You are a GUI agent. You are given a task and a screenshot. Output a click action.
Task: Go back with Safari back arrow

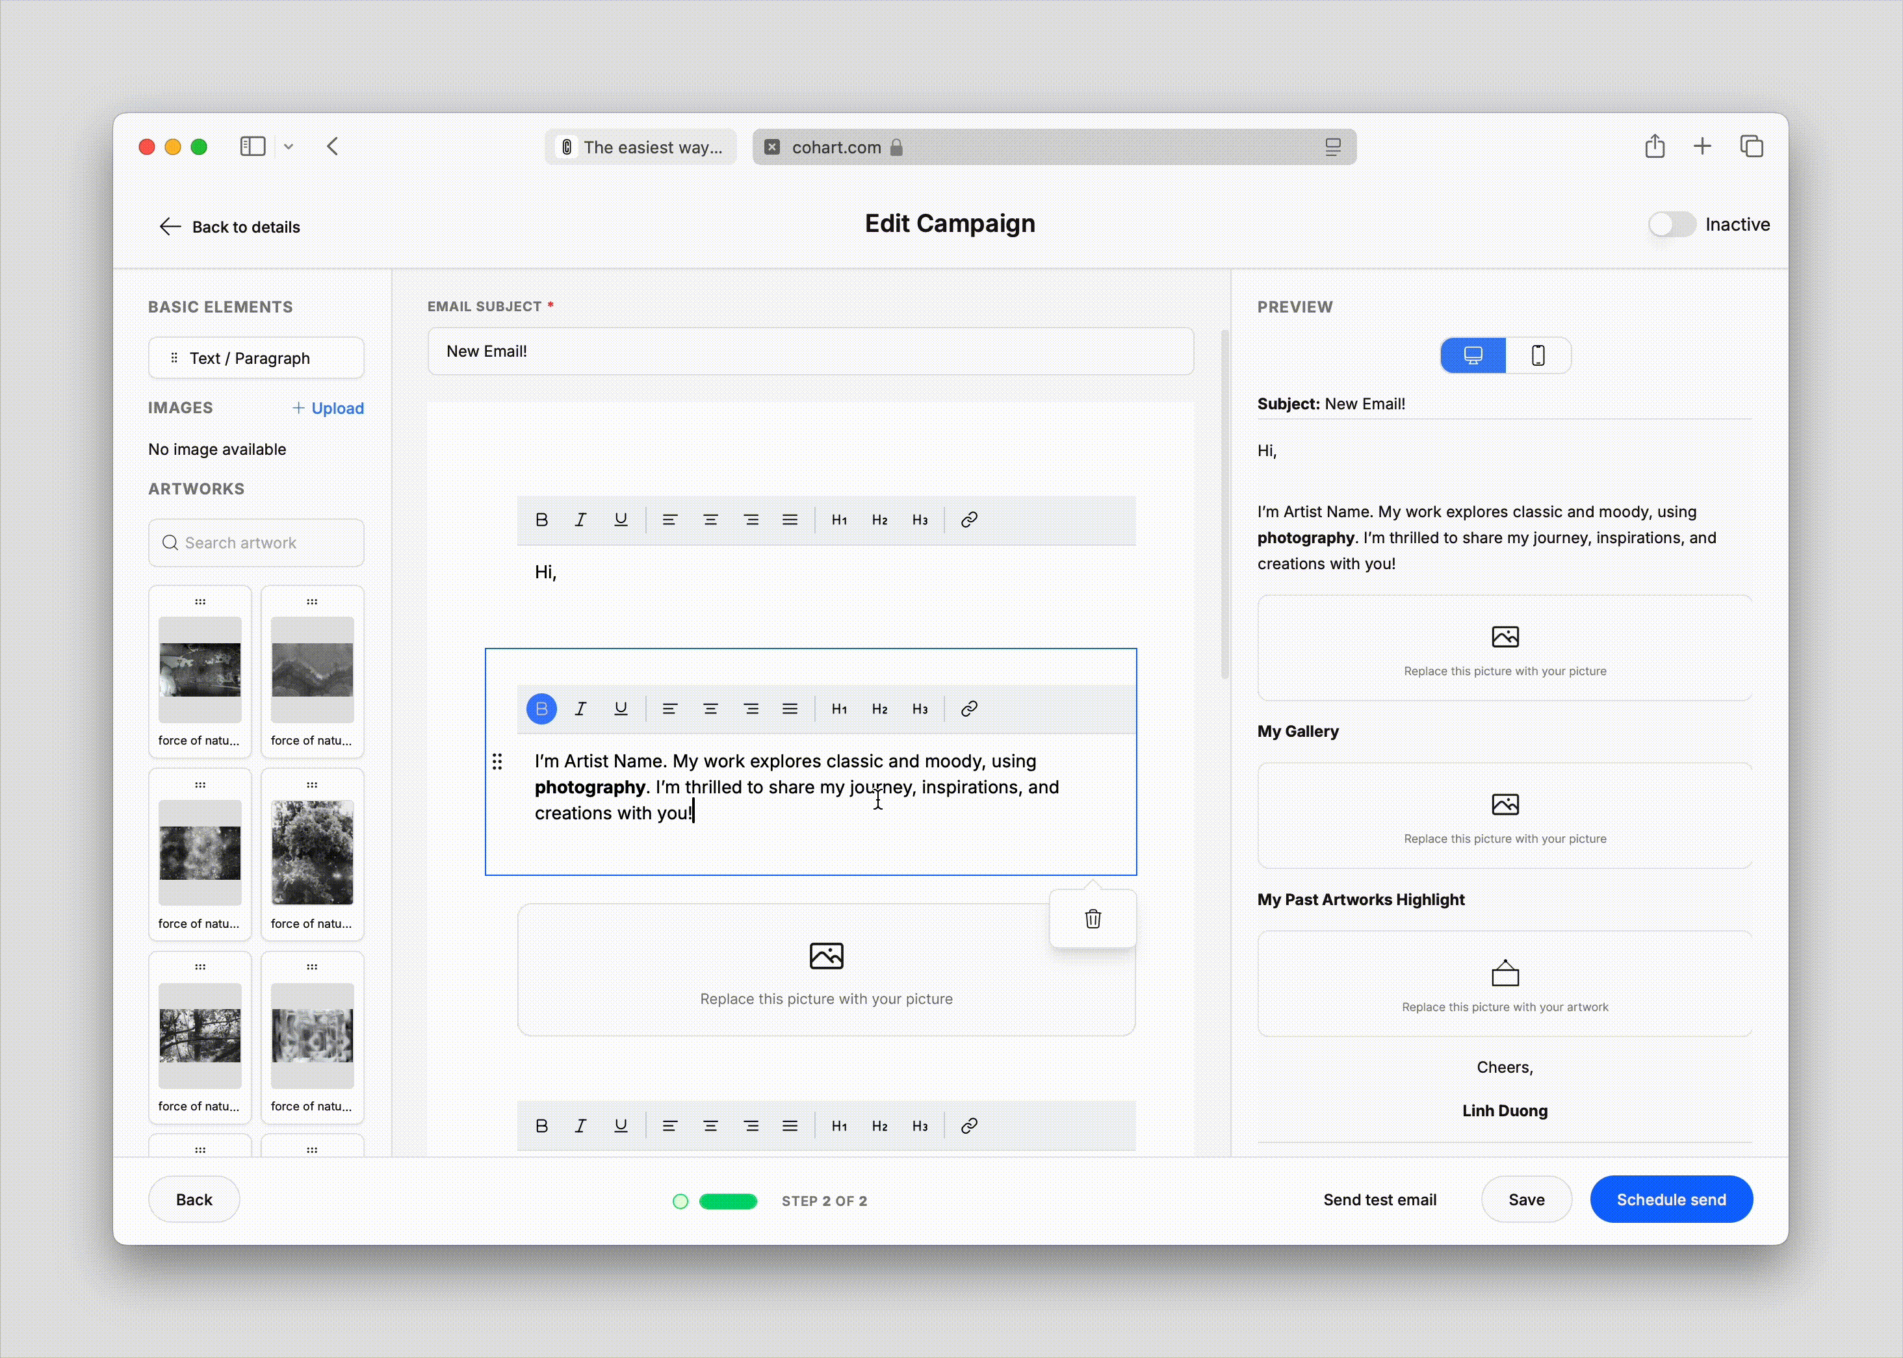click(333, 147)
